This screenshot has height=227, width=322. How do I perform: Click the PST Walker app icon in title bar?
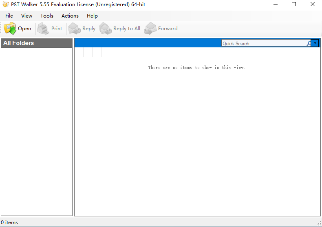(6, 4)
